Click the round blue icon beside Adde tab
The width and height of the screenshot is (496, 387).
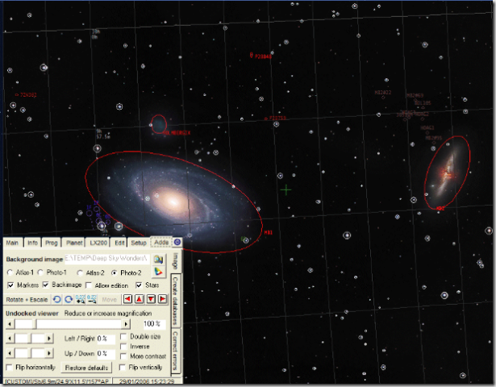[177, 241]
